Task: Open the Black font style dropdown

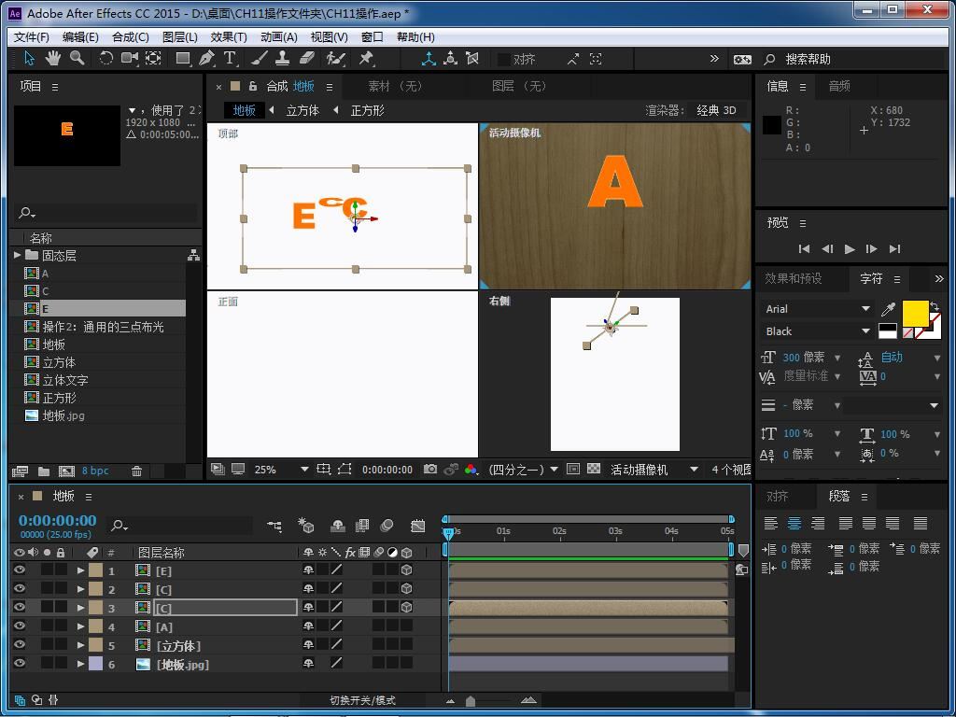Action: (818, 331)
